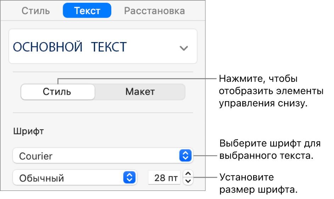Click the chevron next to ОСНОВНОЙ ТЕКСТ

click(x=183, y=48)
